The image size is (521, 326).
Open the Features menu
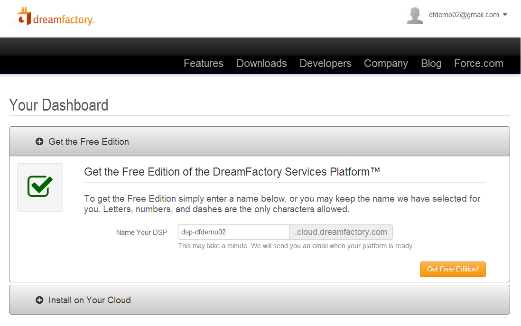pos(204,63)
